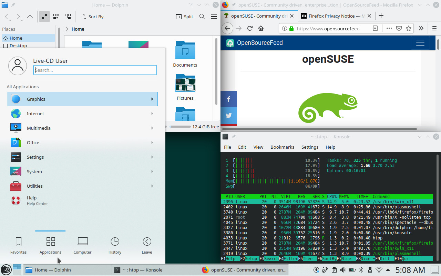
Task: Open the Documents folder icon
Action: tap(185, 54)
